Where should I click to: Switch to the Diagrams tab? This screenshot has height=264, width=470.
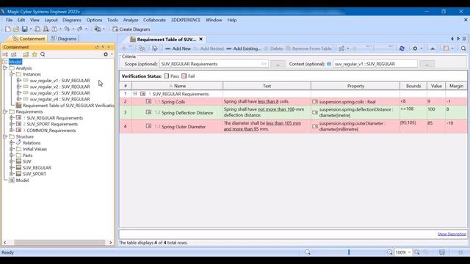pos(64,39)
